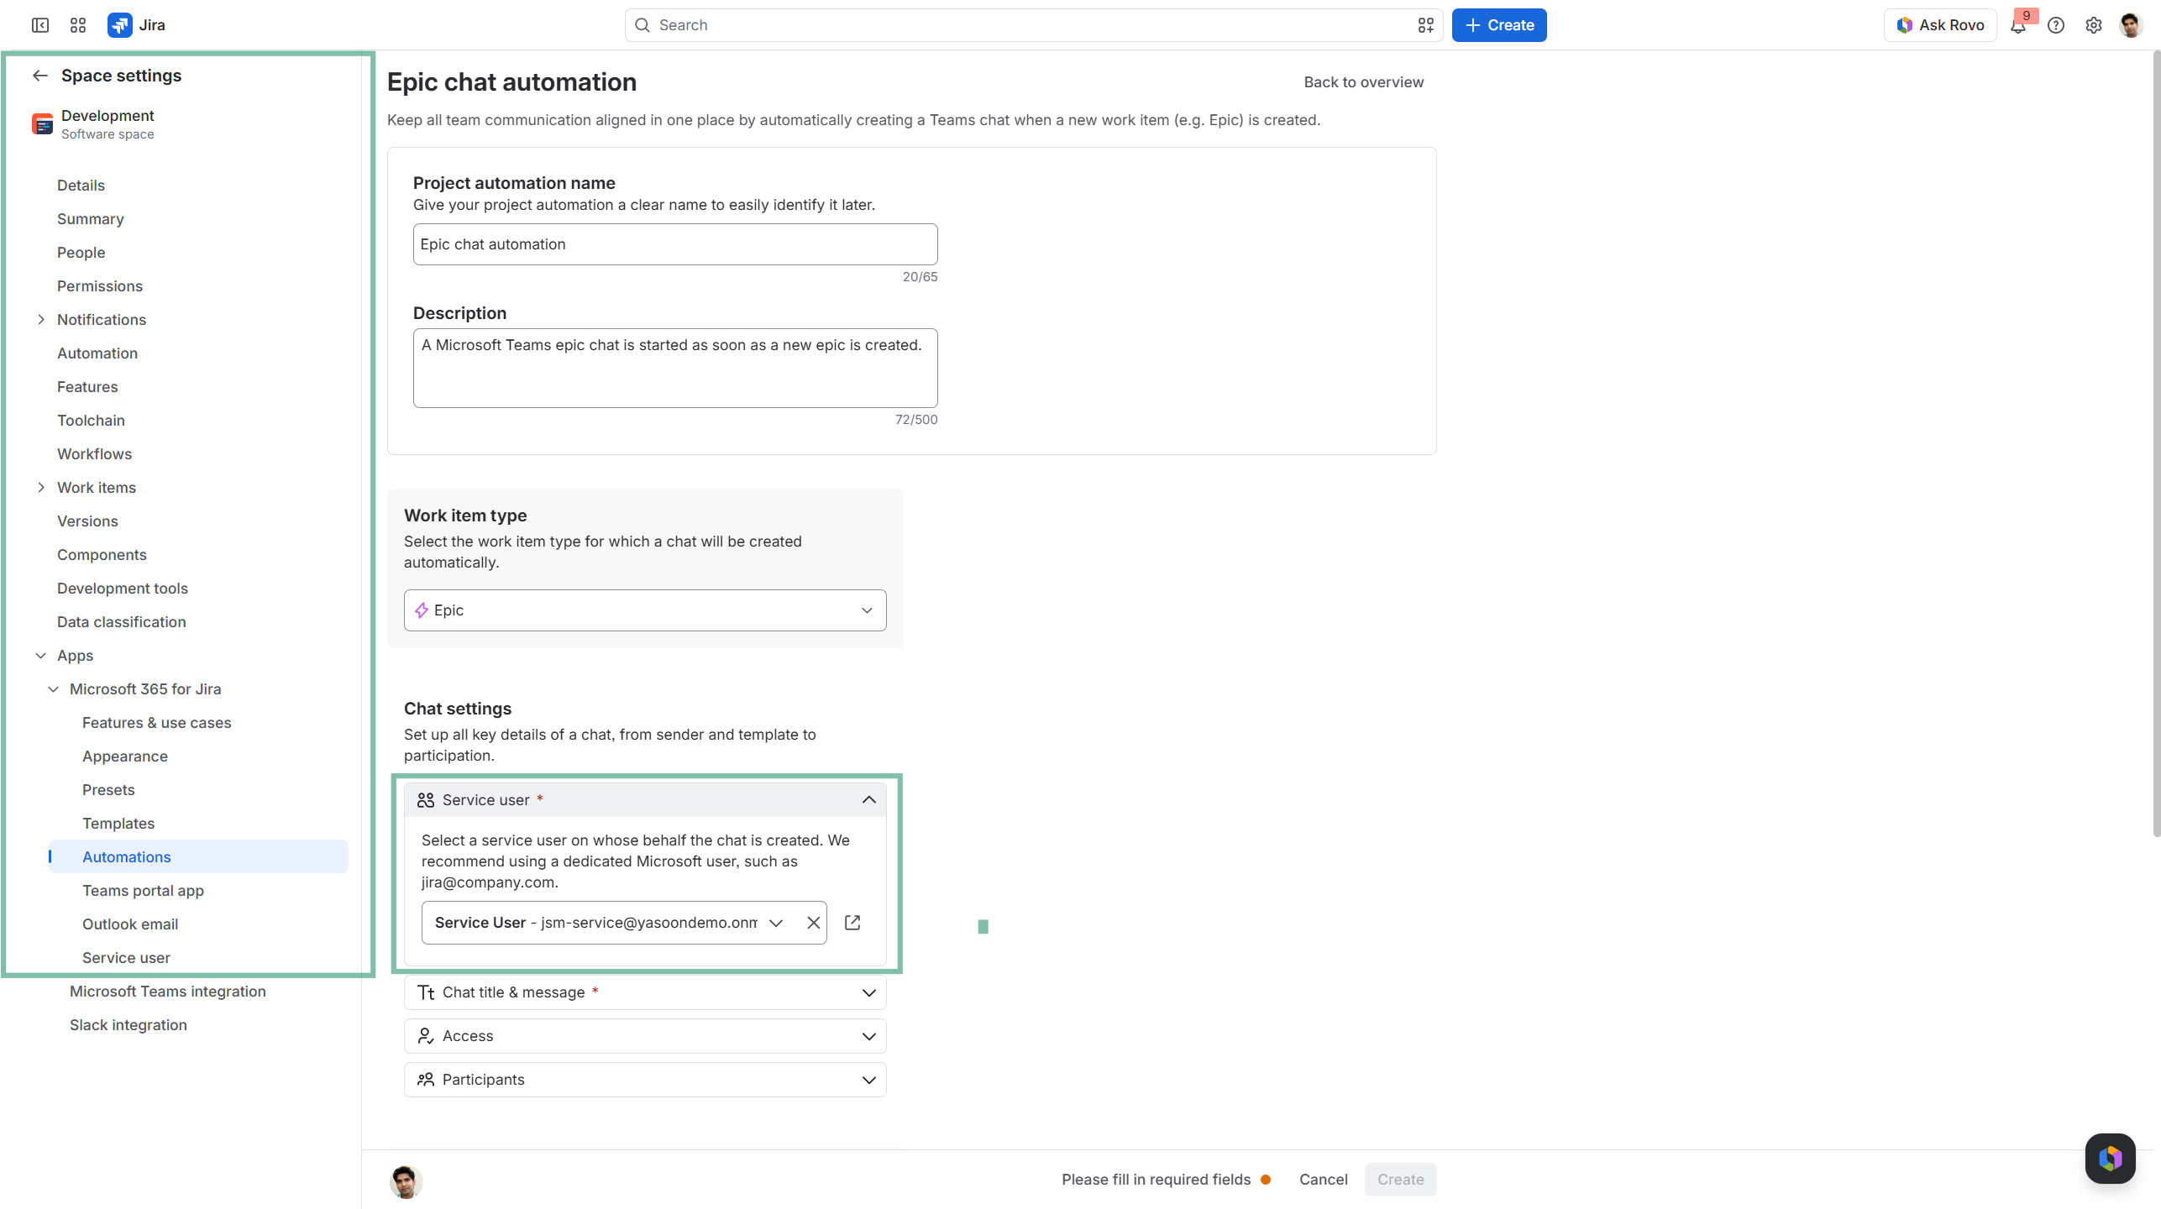
Task: Open Features & use cases page
Action: tap(157, 723)
